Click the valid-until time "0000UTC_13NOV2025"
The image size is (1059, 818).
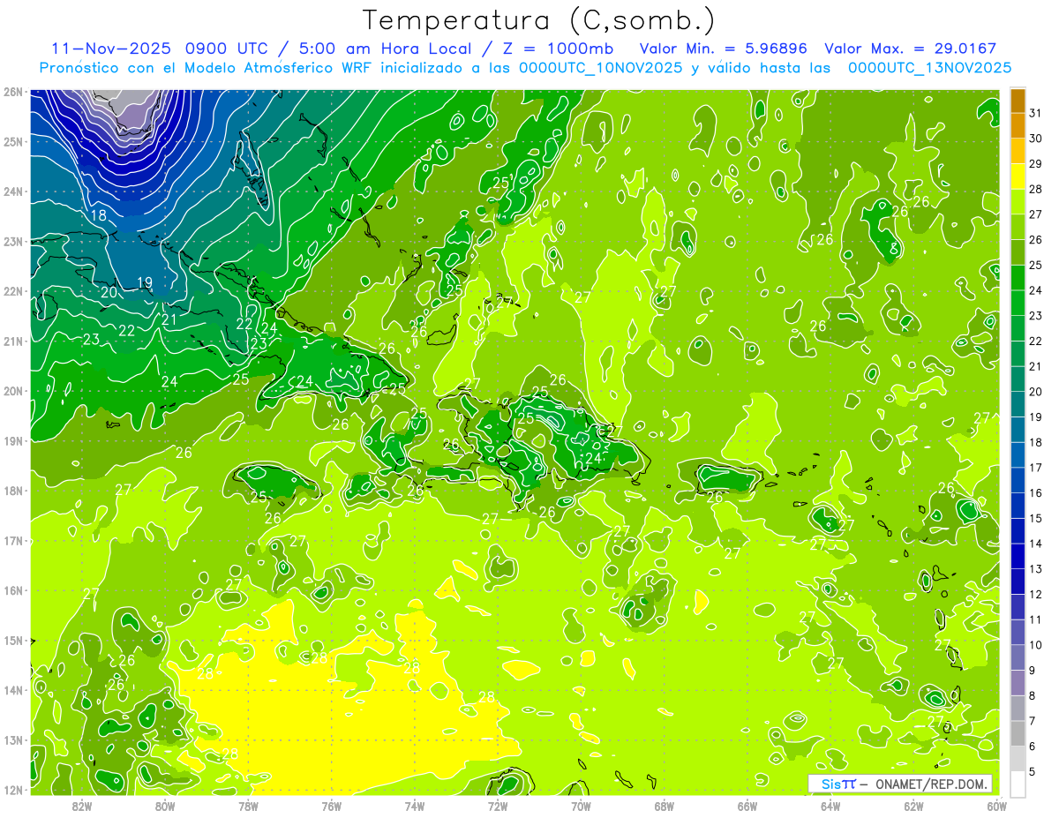pos(929,68)
